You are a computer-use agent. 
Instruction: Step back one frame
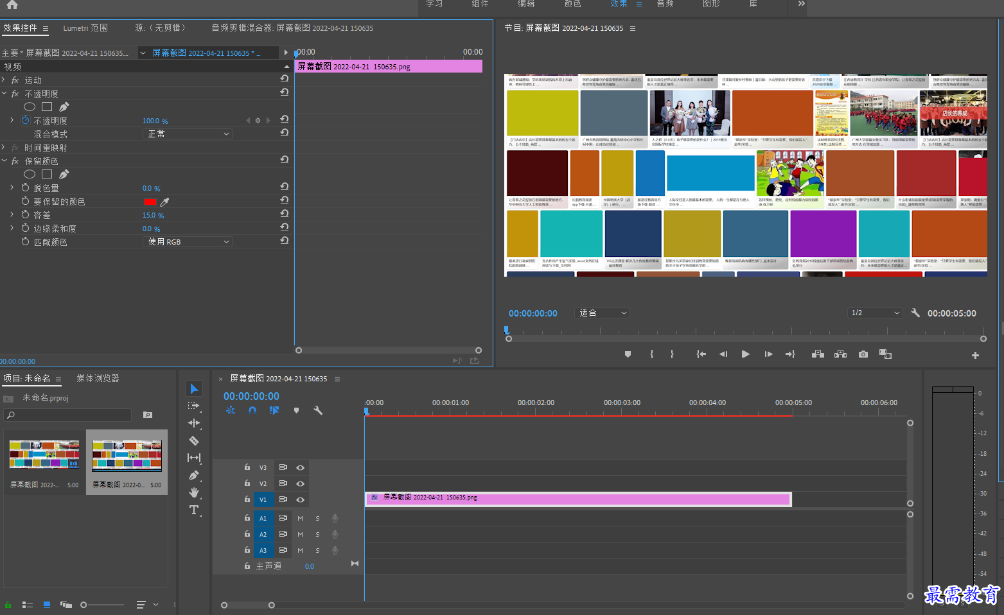pos(723,354)
